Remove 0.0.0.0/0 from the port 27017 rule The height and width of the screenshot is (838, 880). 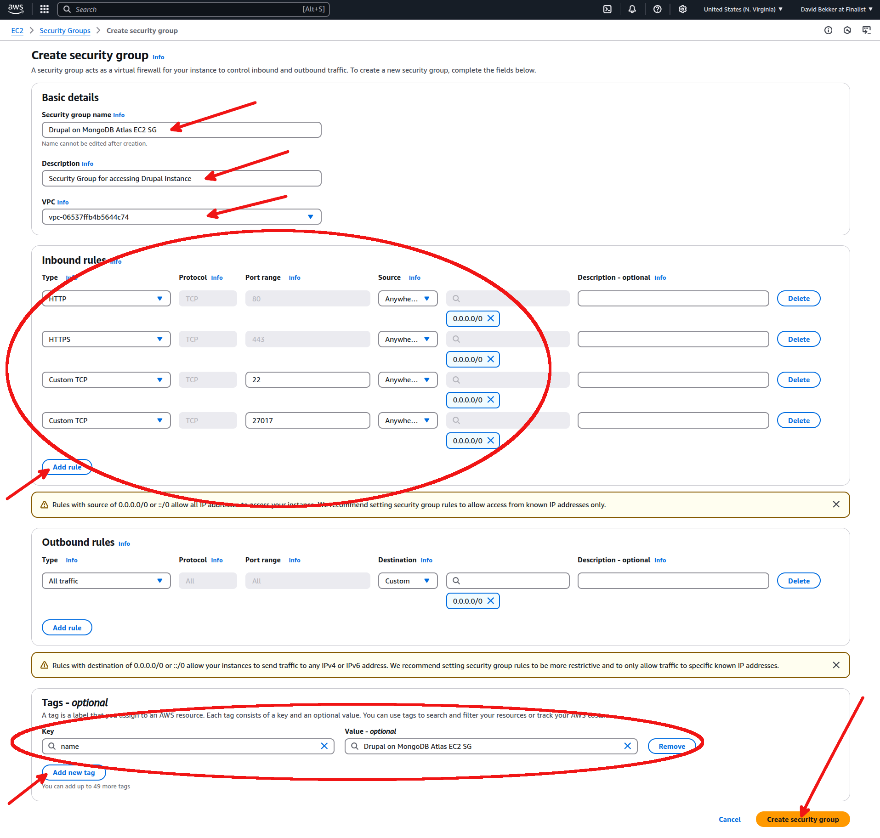click(x=491, y=441)
